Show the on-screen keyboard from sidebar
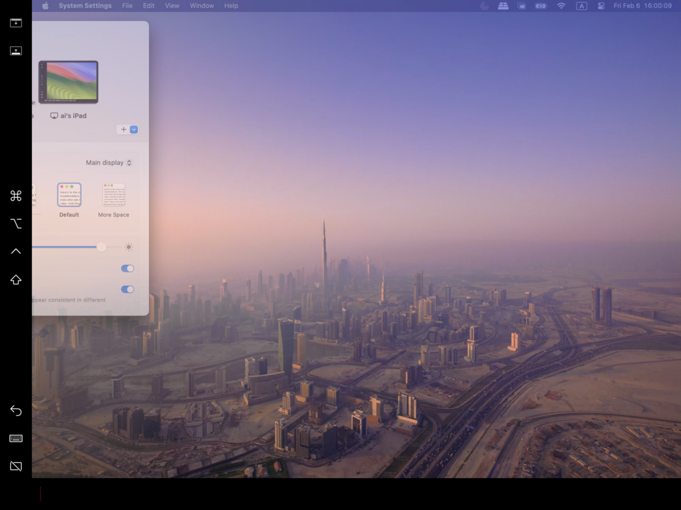This screenshot has width=681, height=510. (16, 438)
